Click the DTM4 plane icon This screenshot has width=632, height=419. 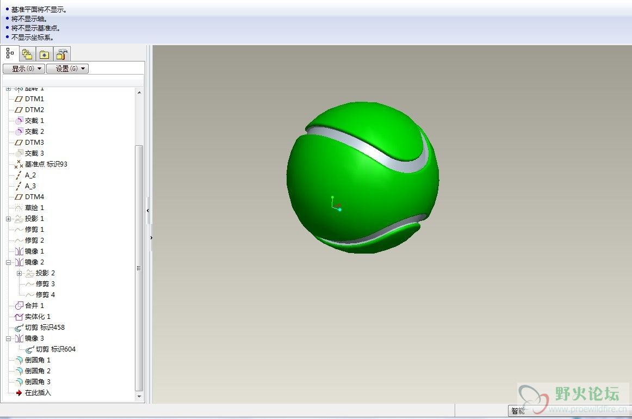19,197
